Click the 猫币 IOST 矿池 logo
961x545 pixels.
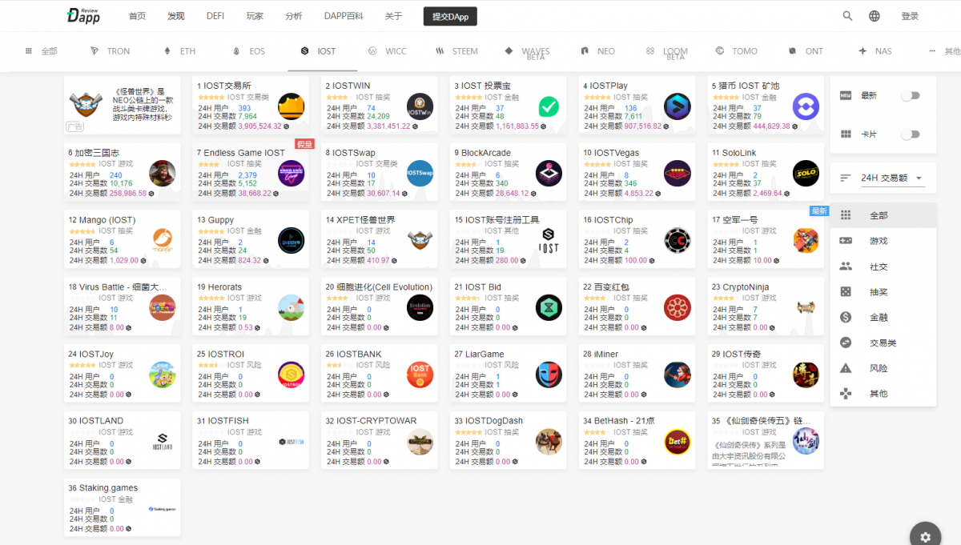806,106
